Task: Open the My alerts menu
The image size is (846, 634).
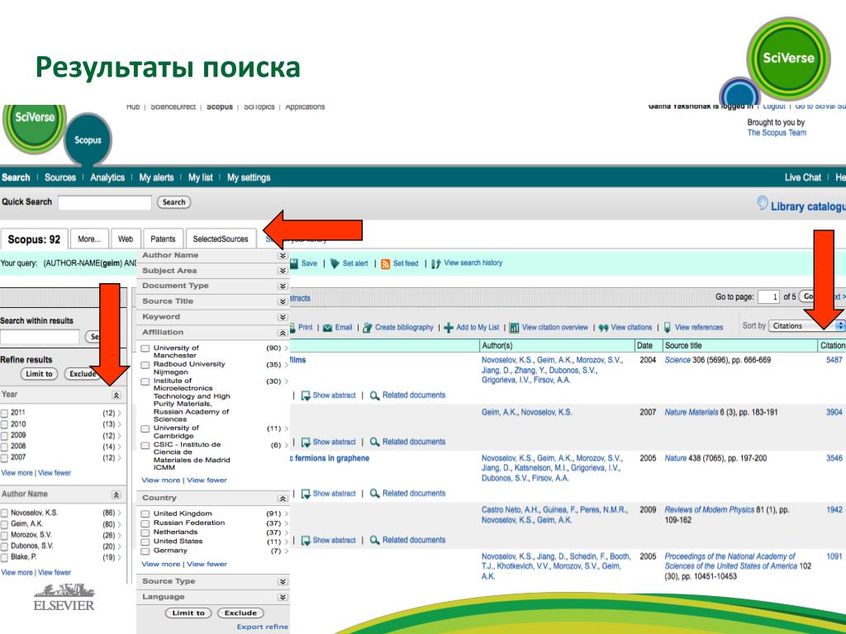Action: [x=156, y=177]
